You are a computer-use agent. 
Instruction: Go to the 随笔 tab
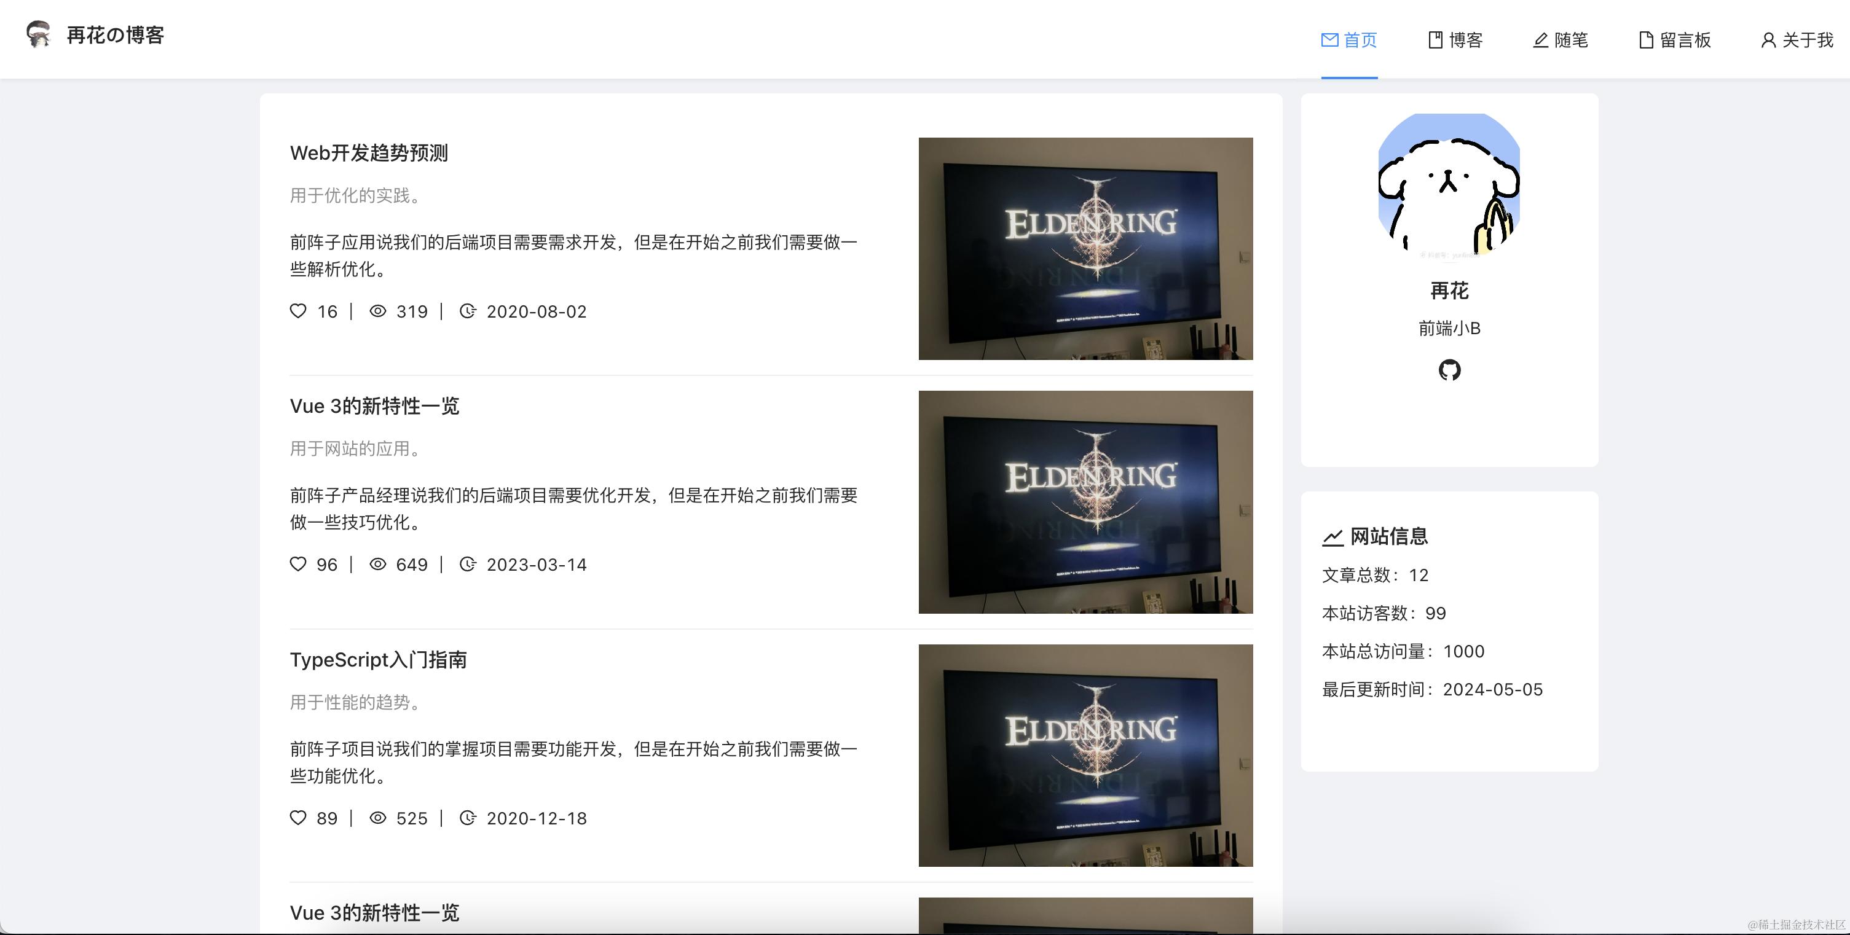[x=1561, y=40]
